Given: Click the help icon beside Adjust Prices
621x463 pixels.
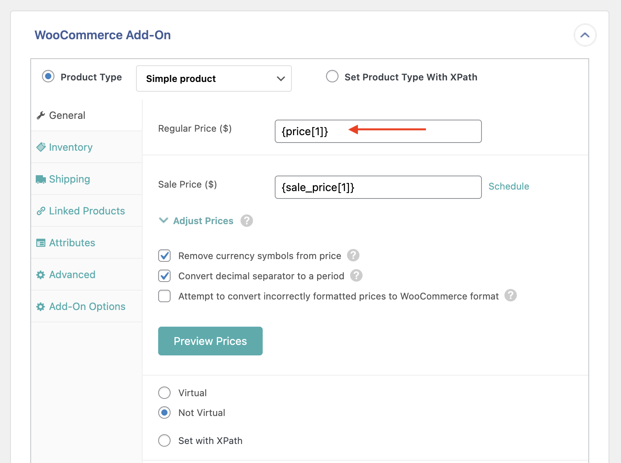Looking at the screenshot, I should pyautogui.click(x=246, y=221).
